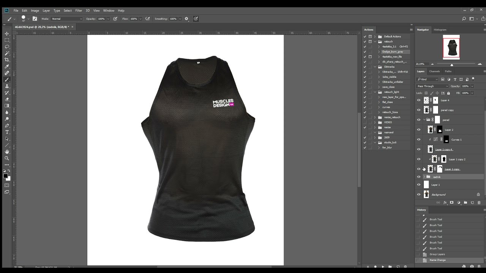This screenshot has height=273, width=486.
Task: Pick the Eyedropper tool
Action: [x=7, y=66]
